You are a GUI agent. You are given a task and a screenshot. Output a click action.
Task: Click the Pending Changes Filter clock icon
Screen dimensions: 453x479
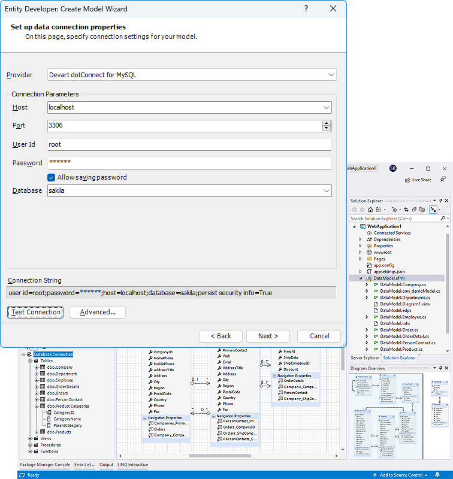[x=394, y=210]
